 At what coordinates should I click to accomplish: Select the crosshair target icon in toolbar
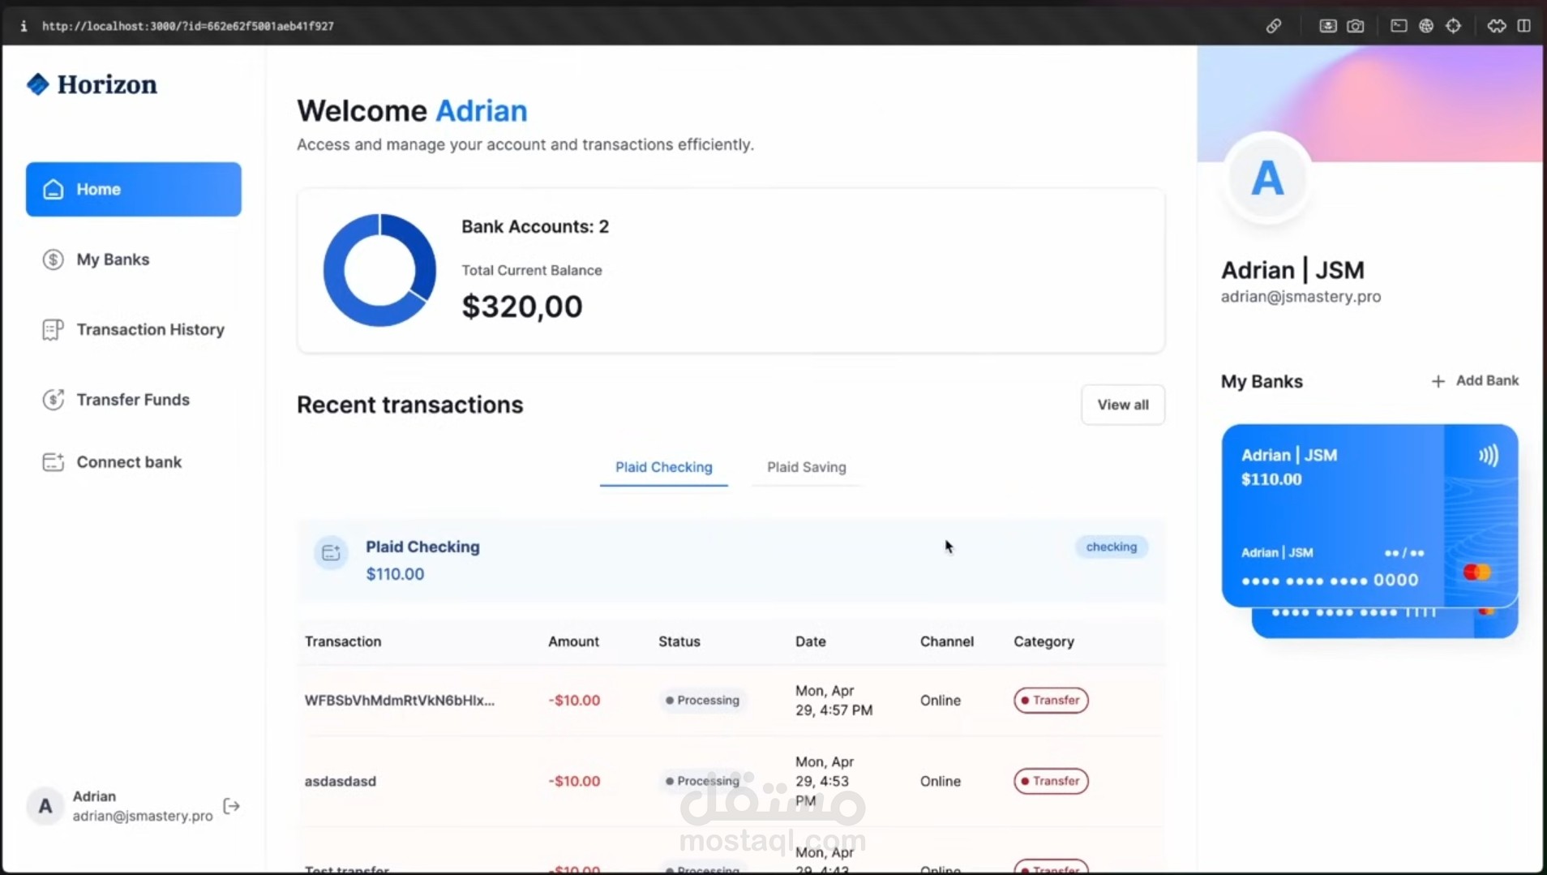(1455, 25)
